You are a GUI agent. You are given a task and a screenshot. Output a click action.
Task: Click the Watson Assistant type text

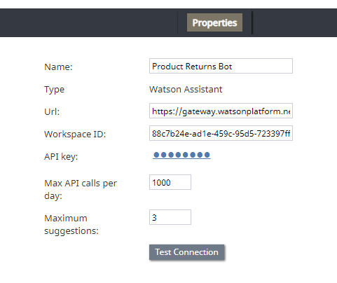(x=186, y=90)
